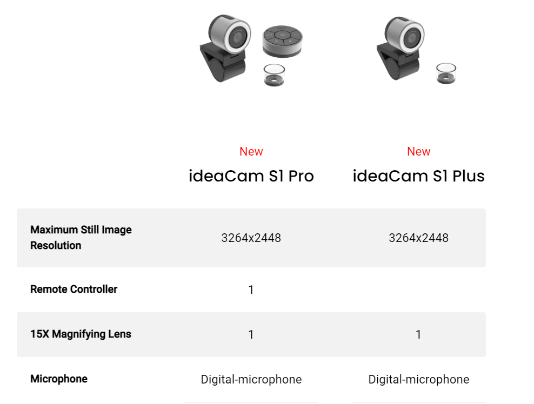534x404 pixels.
Task: Open the ideaCam S1 Plus product title
Action: click(418, 176)
